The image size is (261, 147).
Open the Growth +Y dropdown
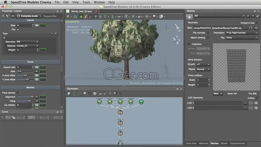[203, 64]
